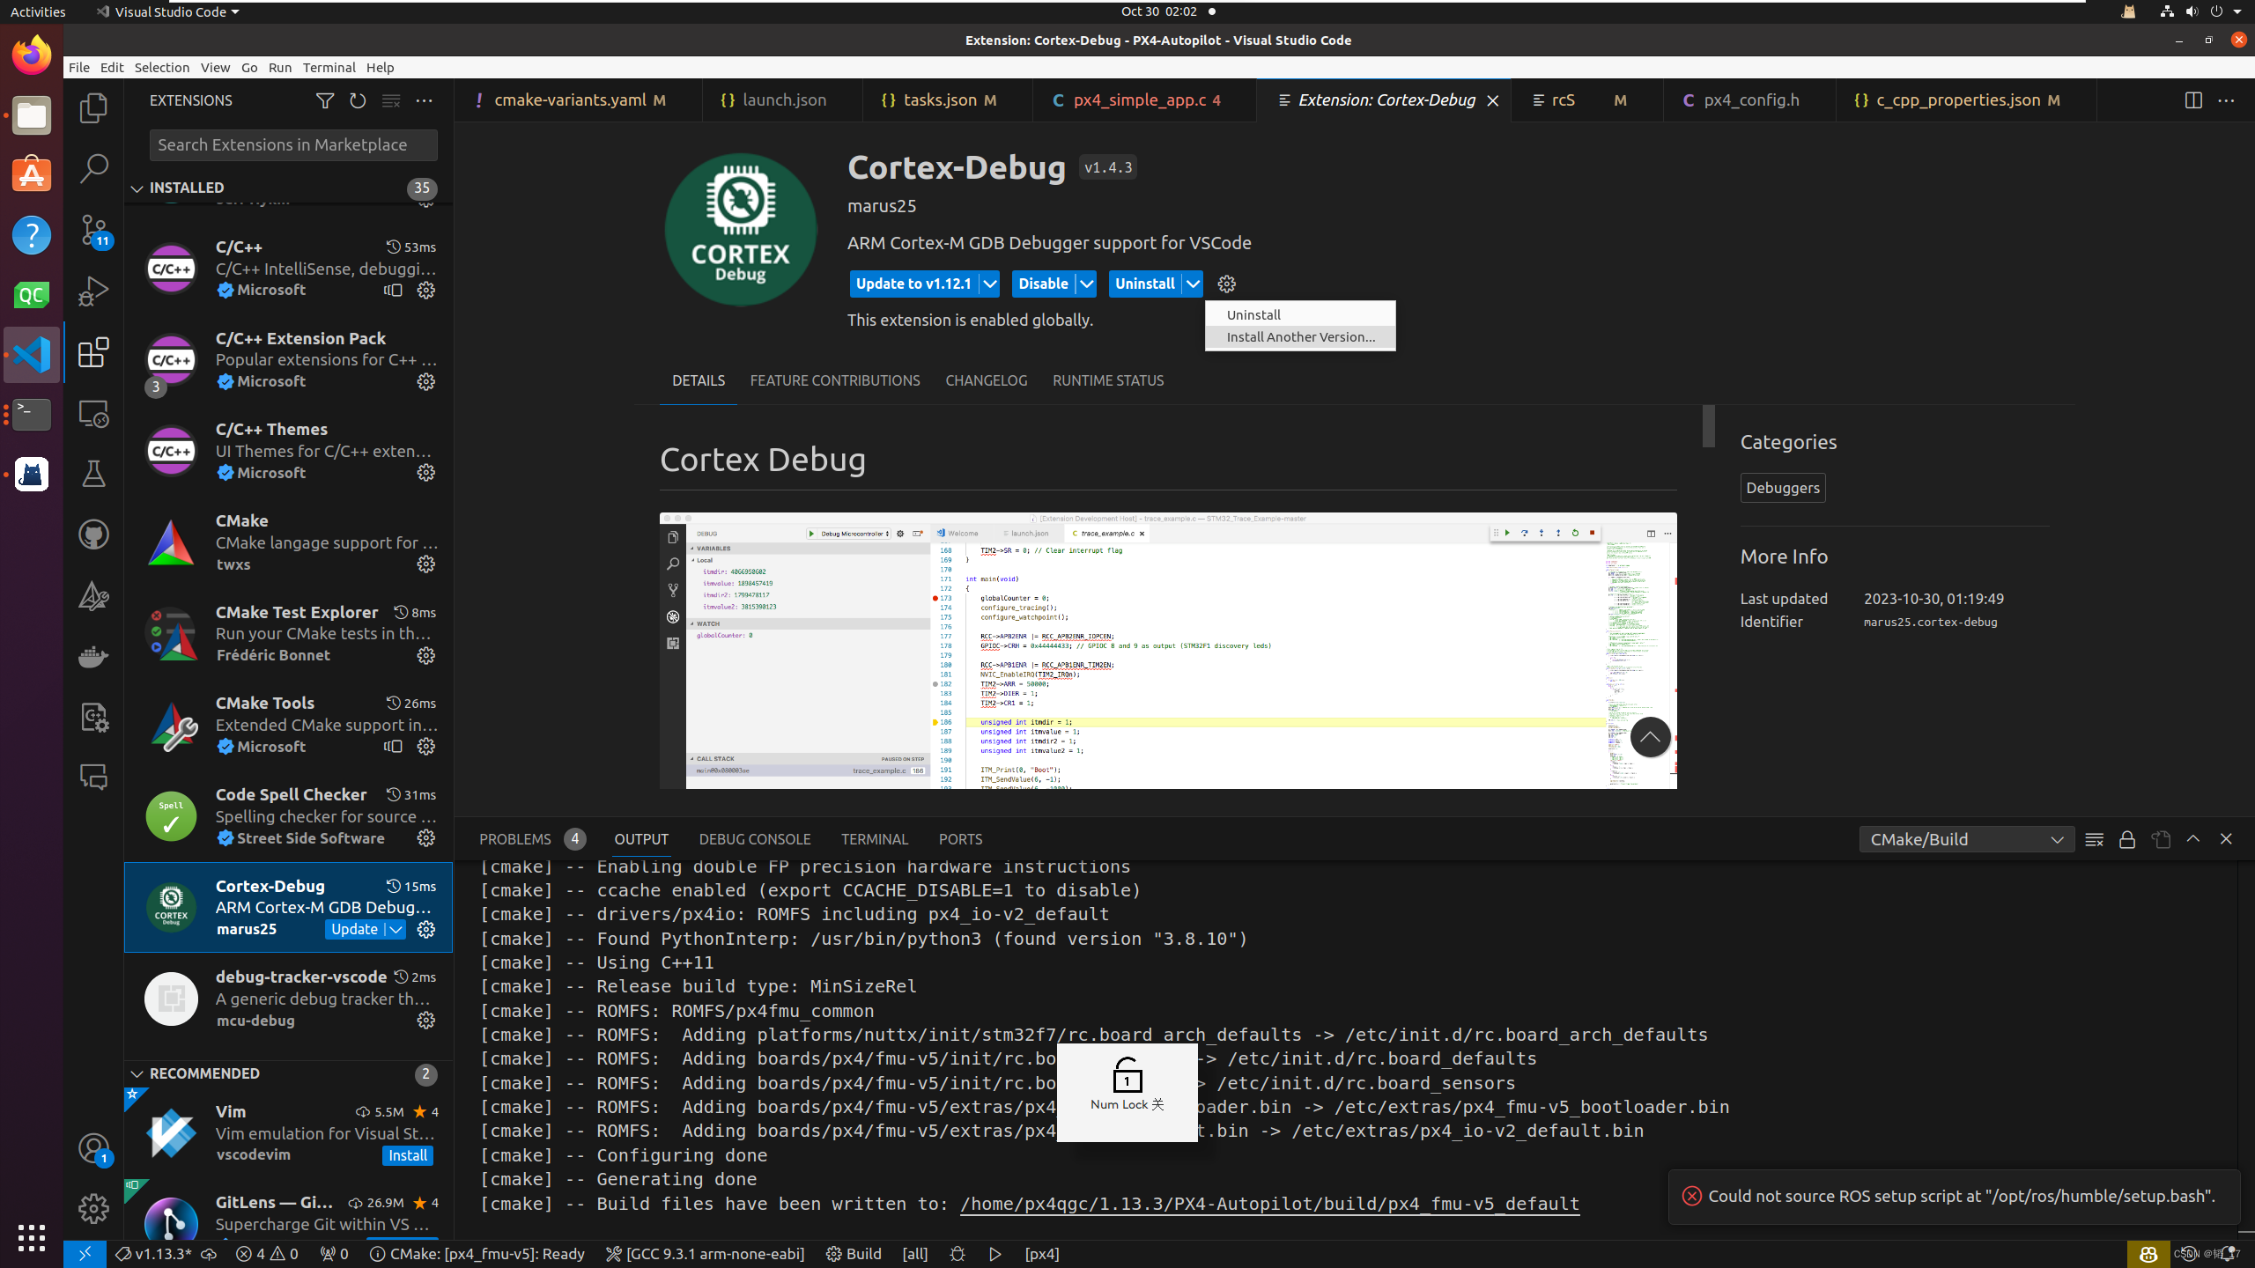Screen dimensions: 2255x1268
Task: Open Manage gear in activity bar
Action: pyautogui.click(x=93, y=1208)
